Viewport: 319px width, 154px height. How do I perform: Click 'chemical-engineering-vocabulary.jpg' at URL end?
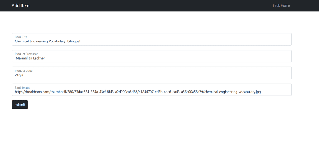tap(232, 92)
